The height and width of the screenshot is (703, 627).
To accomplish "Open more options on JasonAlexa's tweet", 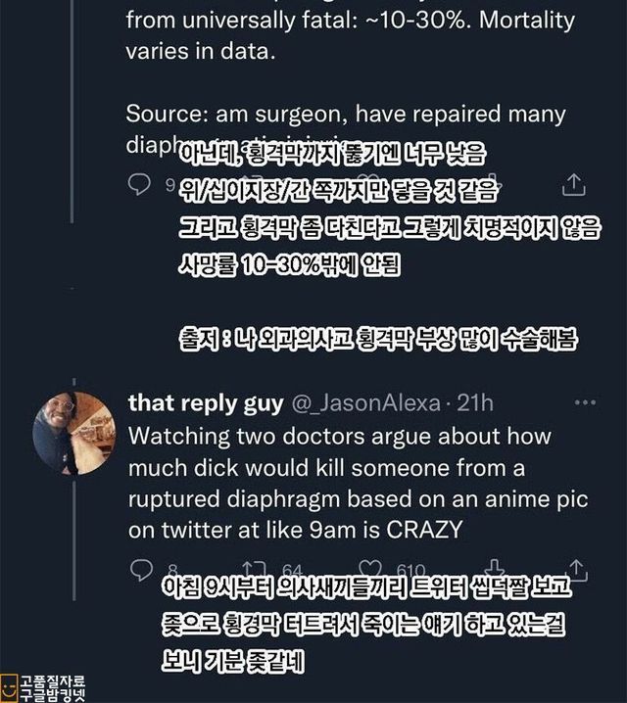I will coord(585,402).
